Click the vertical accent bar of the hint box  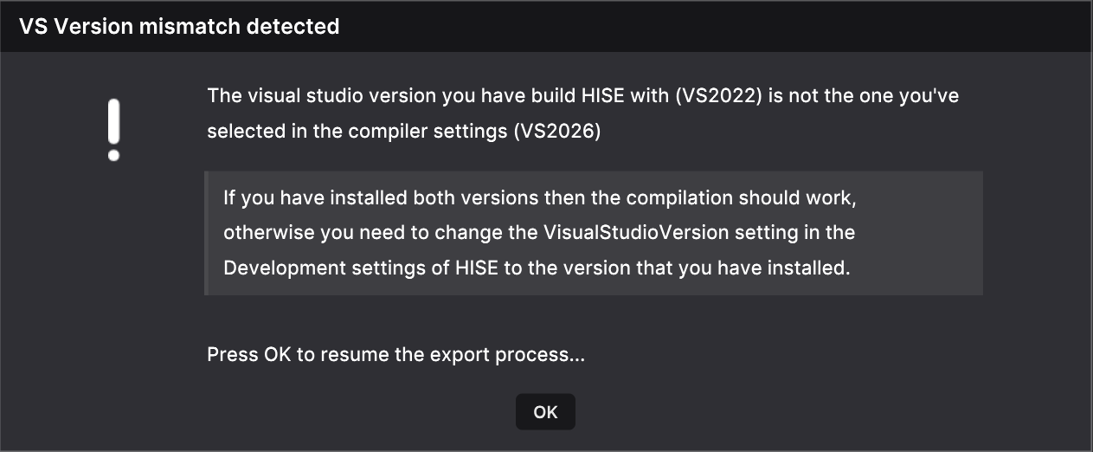pos(207,233)
